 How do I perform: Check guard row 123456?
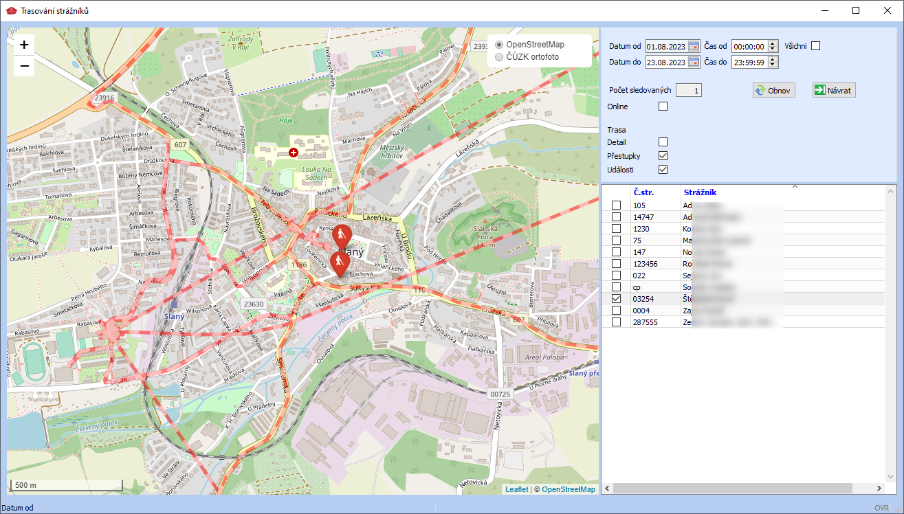click(x=617, y=264)
